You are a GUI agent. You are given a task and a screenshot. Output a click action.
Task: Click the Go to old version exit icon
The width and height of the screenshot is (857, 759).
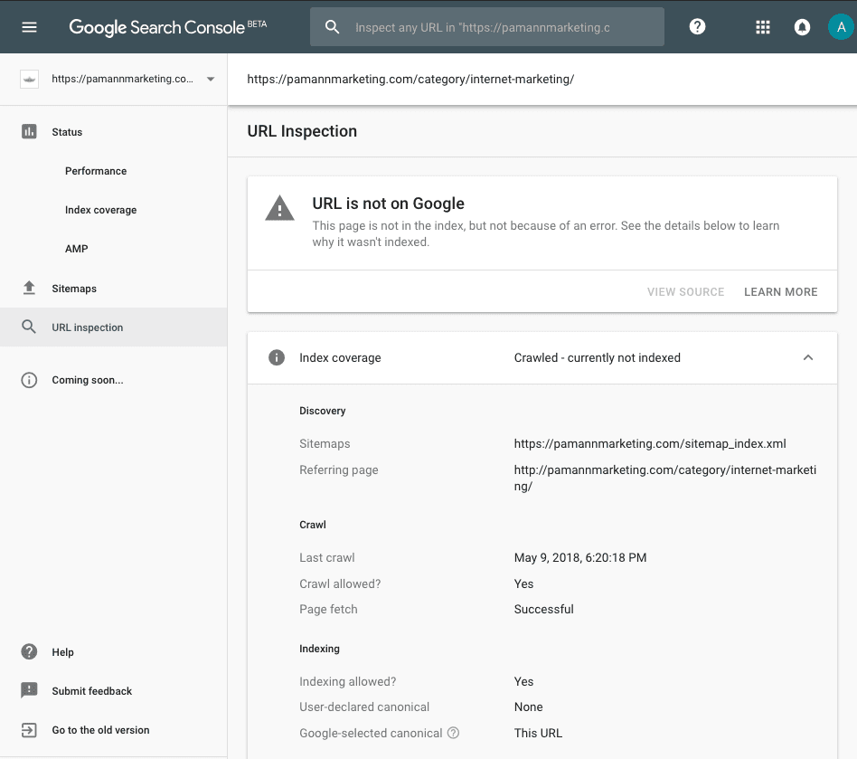pos(29,730)
